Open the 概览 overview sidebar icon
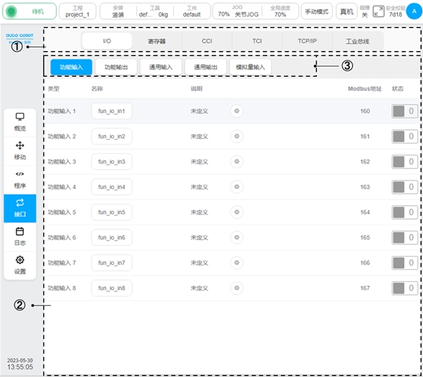Viewport: 423px width, 377px height. click(x=20, y=121)
